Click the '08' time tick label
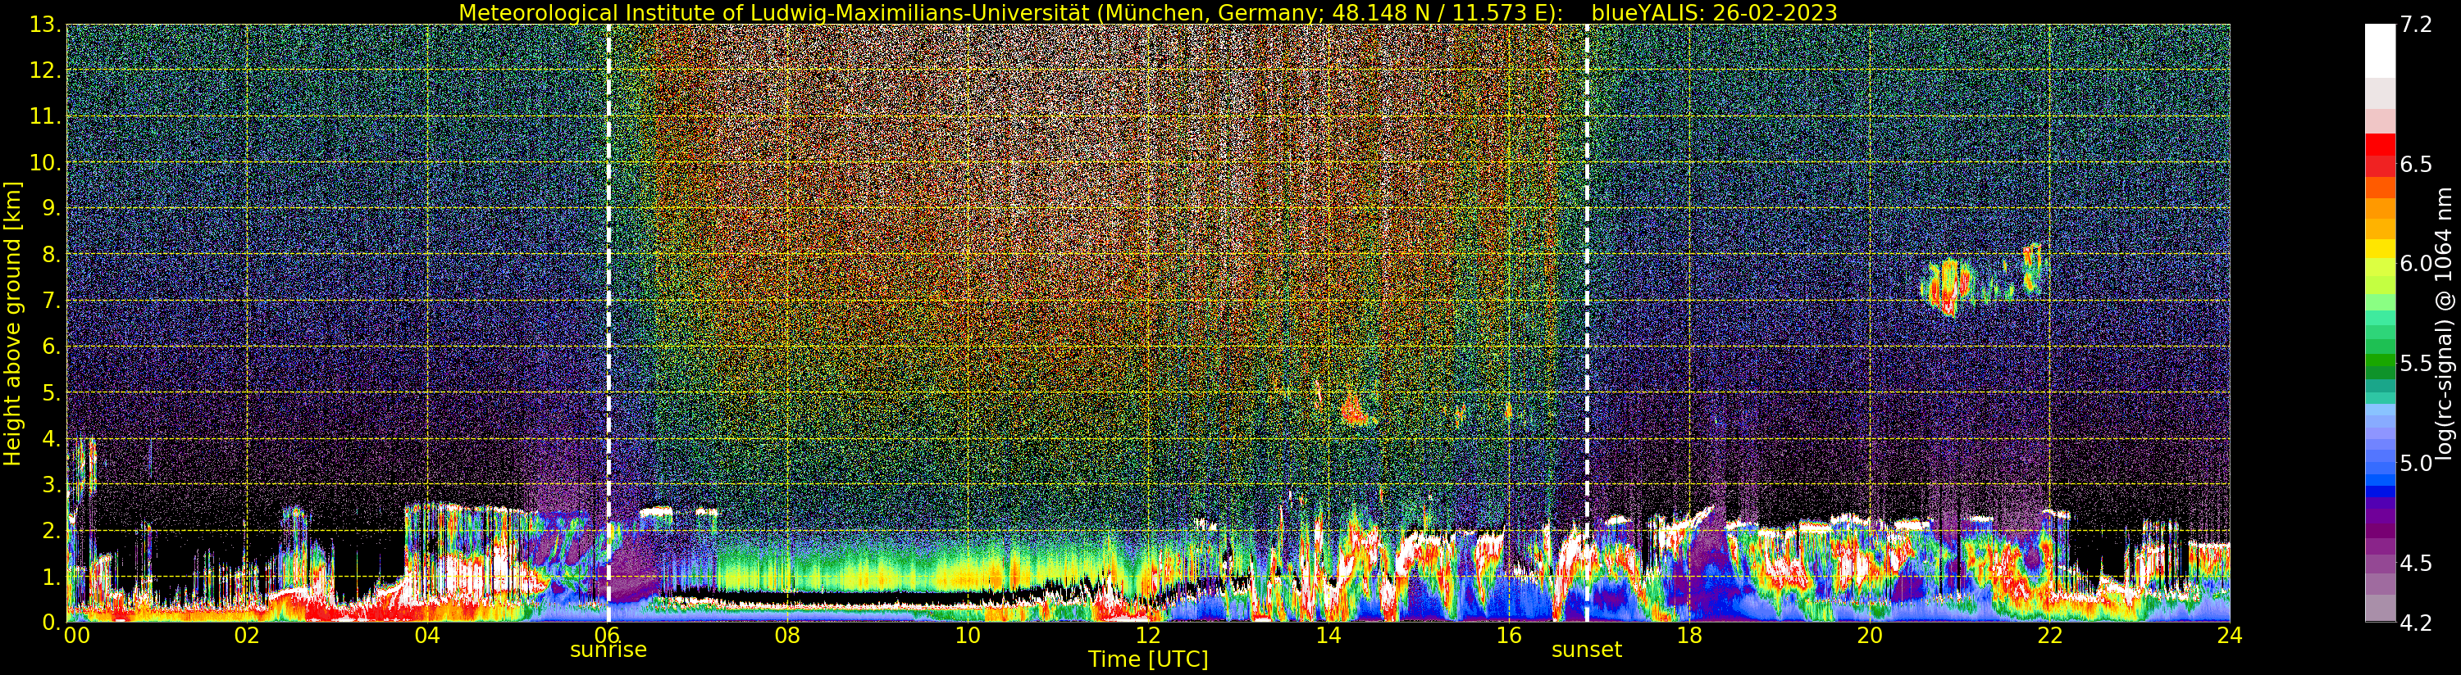2461x675 pixels. point(787,635)
